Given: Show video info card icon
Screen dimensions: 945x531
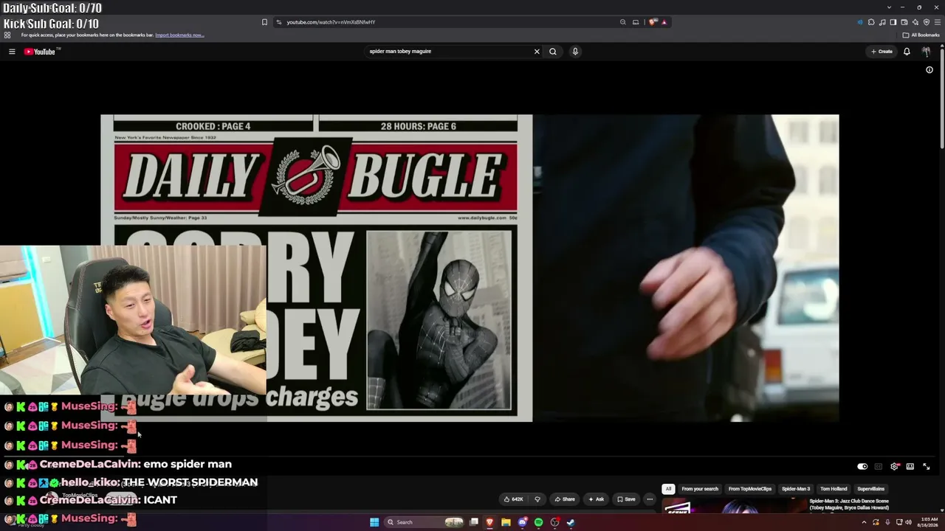Looking at the screenshot, I should (929, 70).
